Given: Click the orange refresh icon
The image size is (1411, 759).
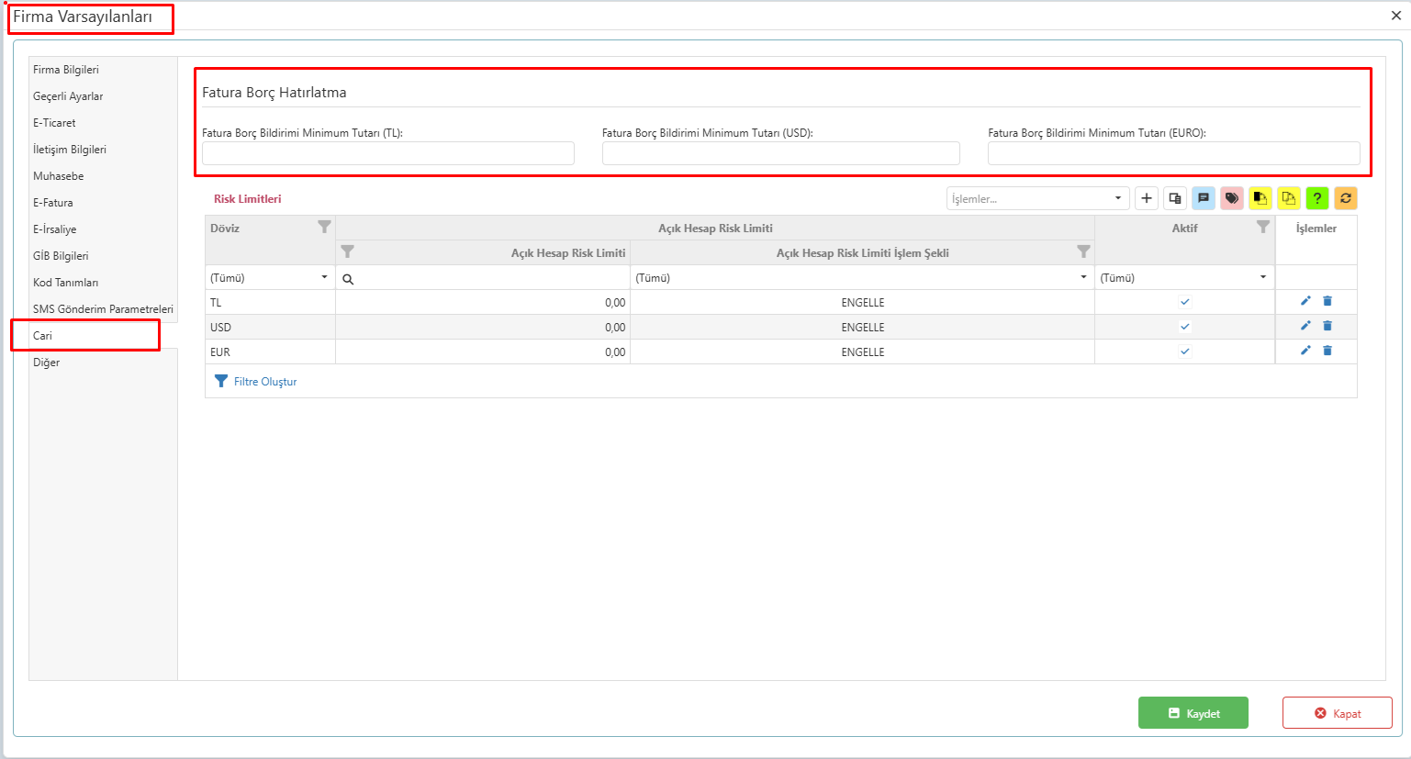Looking at the screenshot, I should click(1346, 198).
